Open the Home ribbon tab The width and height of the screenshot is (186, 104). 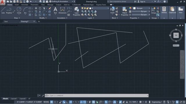[10, 5]
